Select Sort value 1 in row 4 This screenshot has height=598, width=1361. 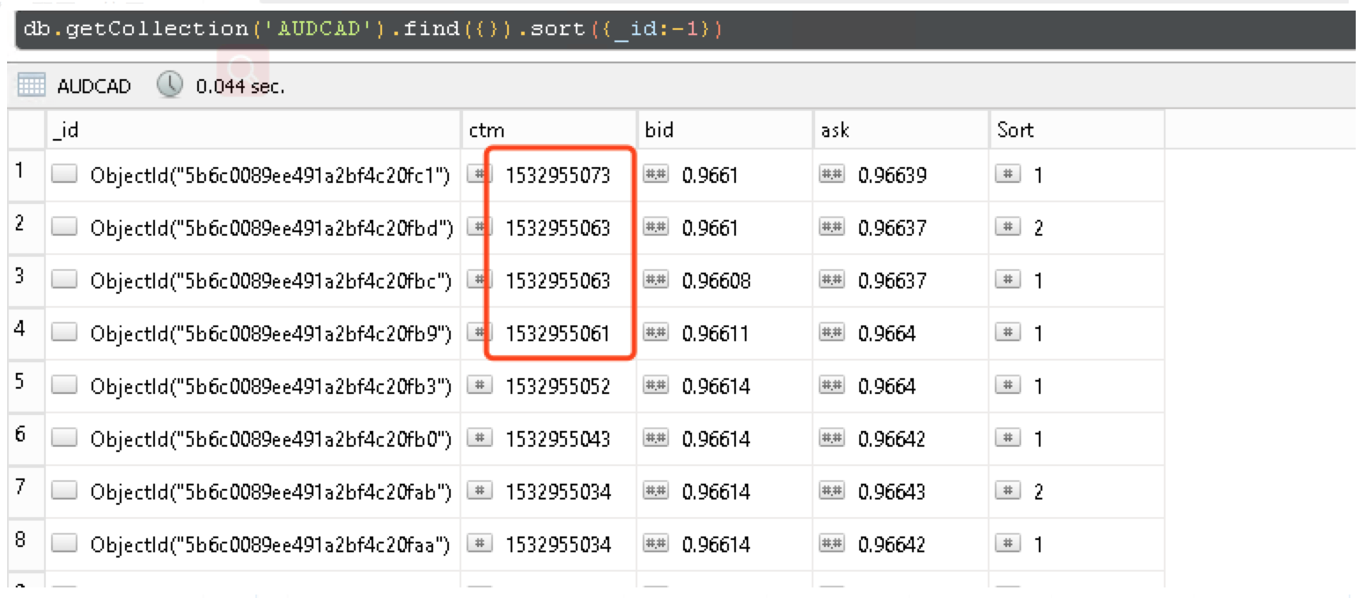coord(1038,333)
